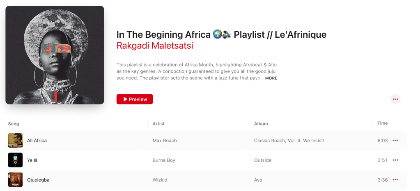Click the Time column header
Viewport: 420px width, 191px height.
(382, 123)
